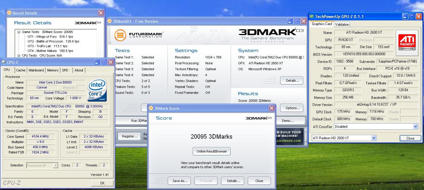Select GT1 - Wings of Fury result row

pyautogui.click(x=50, y=37)
